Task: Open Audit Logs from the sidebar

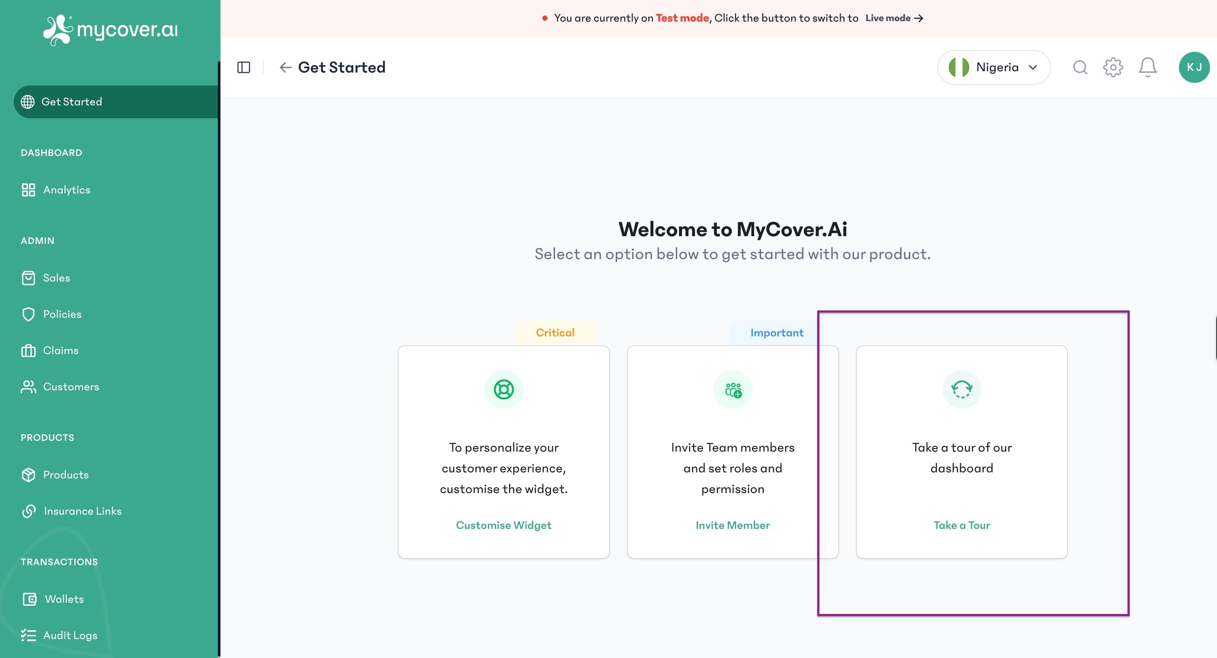Action: point(29,635)
